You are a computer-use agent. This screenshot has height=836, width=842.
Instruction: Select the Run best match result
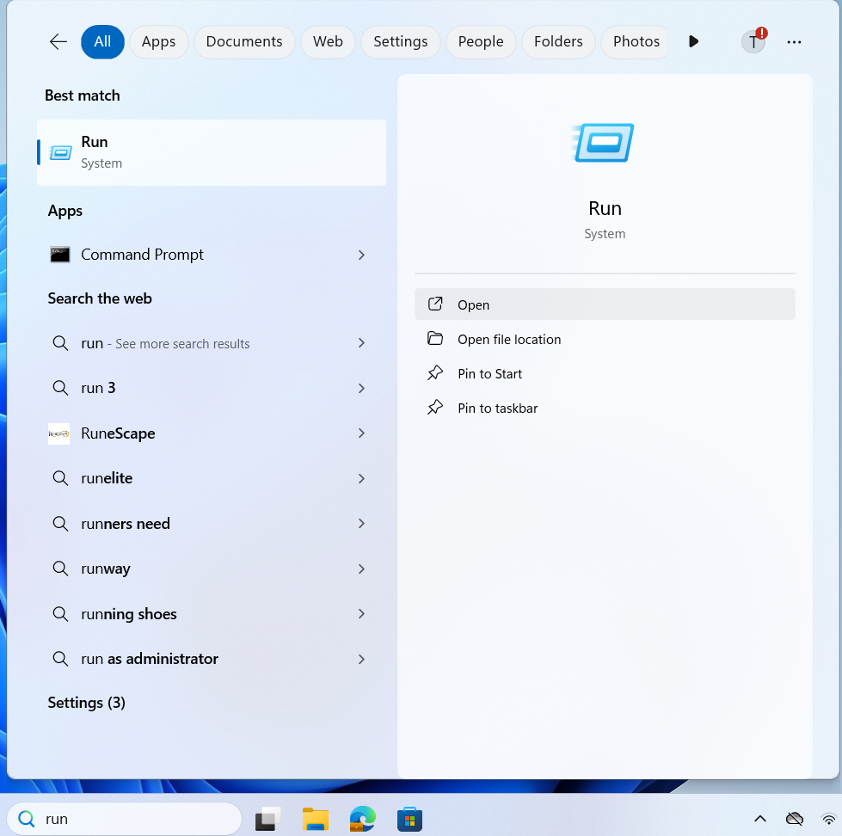click(212, 152)
